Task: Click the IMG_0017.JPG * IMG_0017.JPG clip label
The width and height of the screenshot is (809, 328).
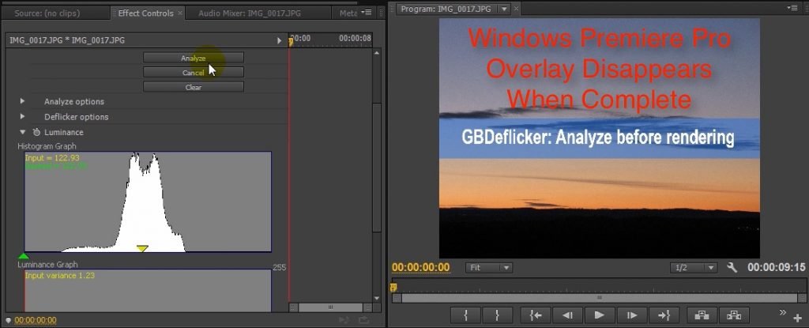Action: coord(67,40)
